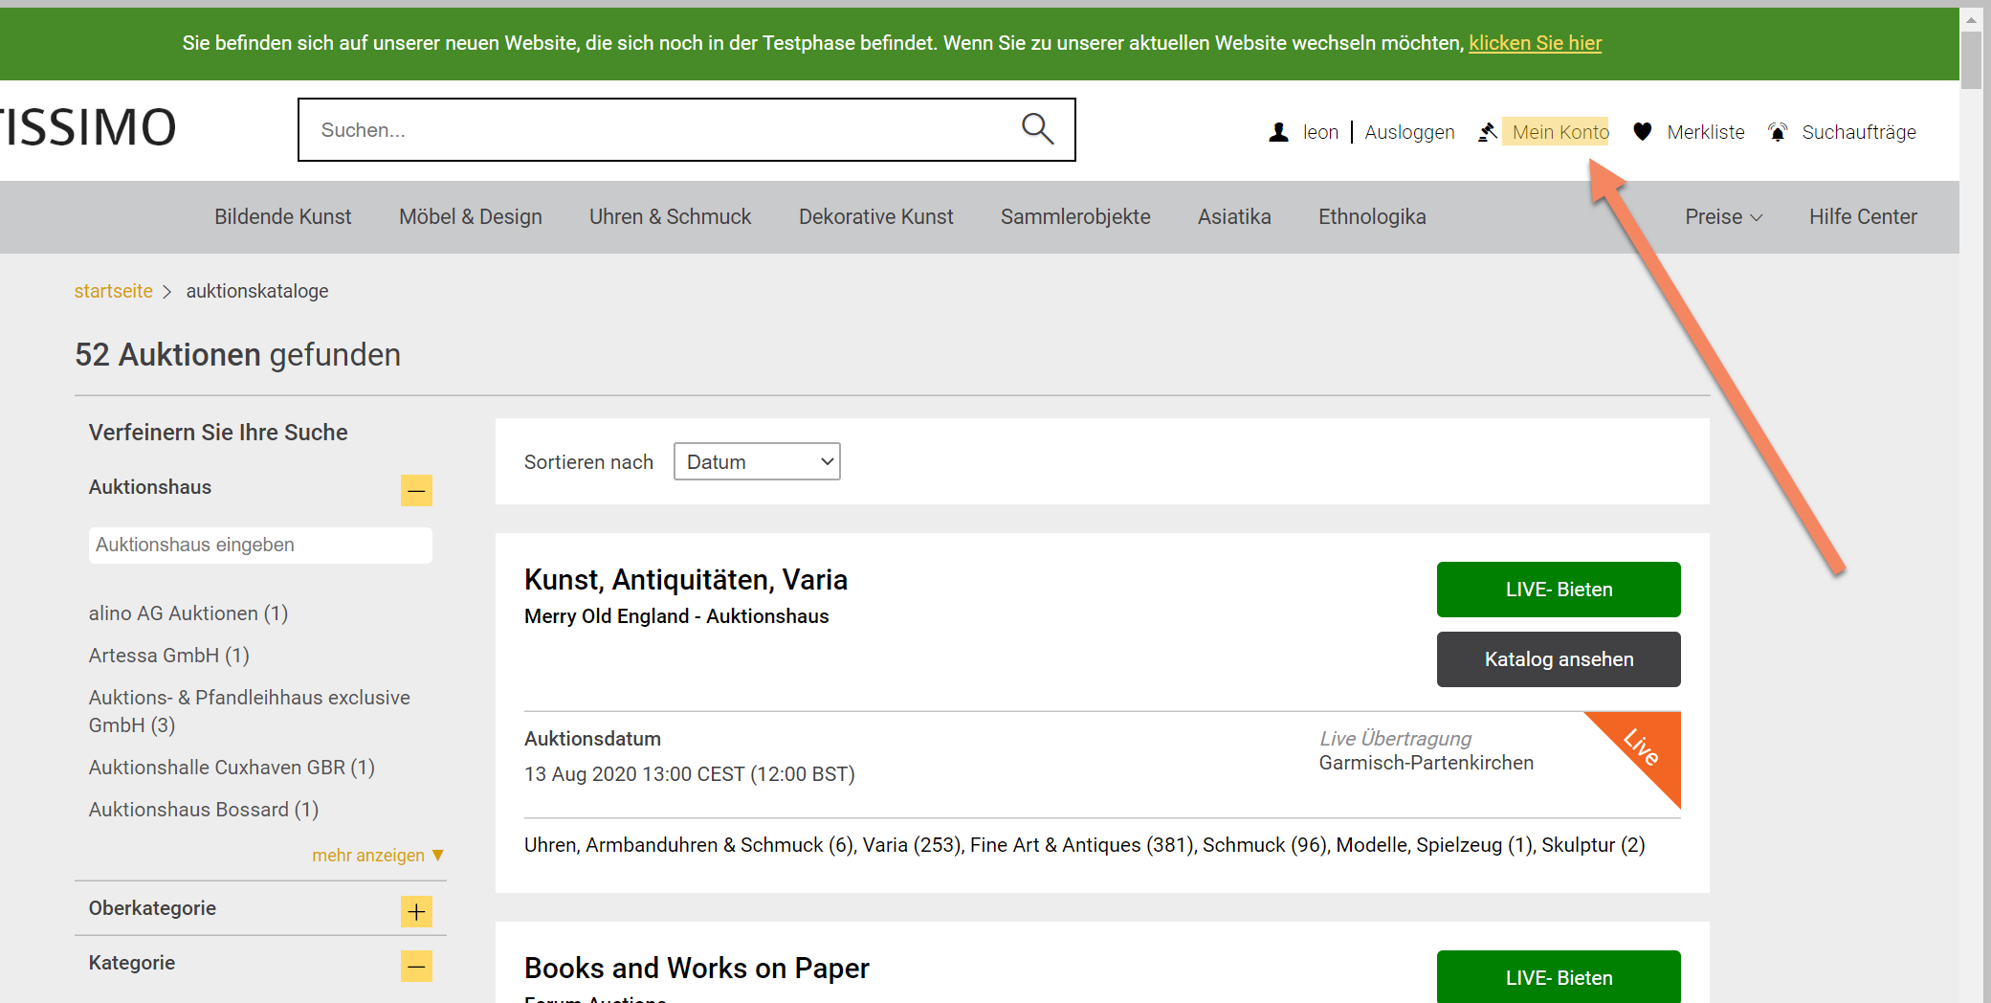Show more auction houses via mehr anzeigen
The image size is (1991, 1003).
coord(378,855)
